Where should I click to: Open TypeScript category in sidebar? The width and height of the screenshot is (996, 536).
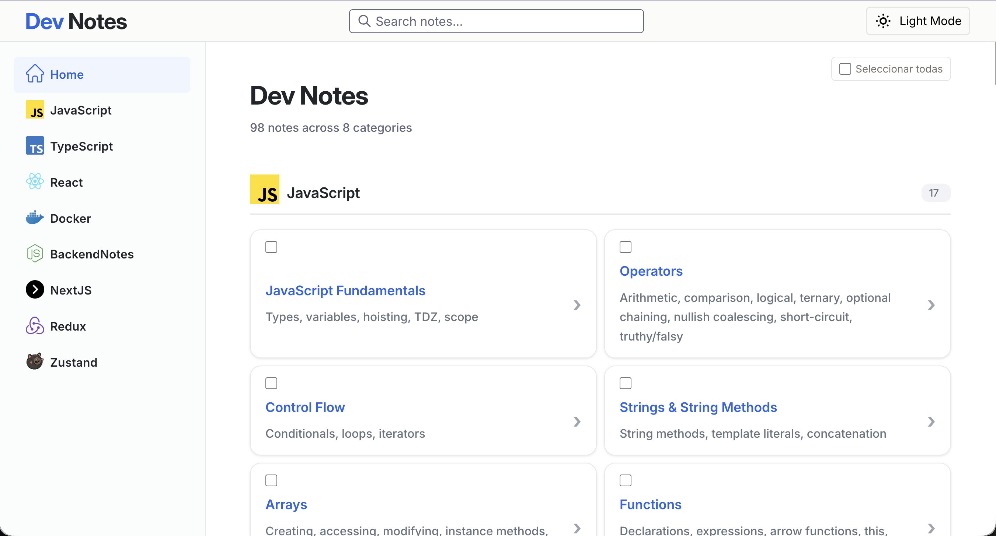pyautogui.click(x=102, y=147)
